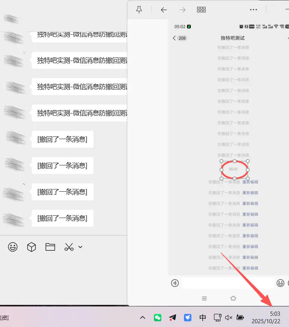The width and height of the screenshot is (289, 327).
Task: Open the network display icon in tray
Action: coord(218,318)
